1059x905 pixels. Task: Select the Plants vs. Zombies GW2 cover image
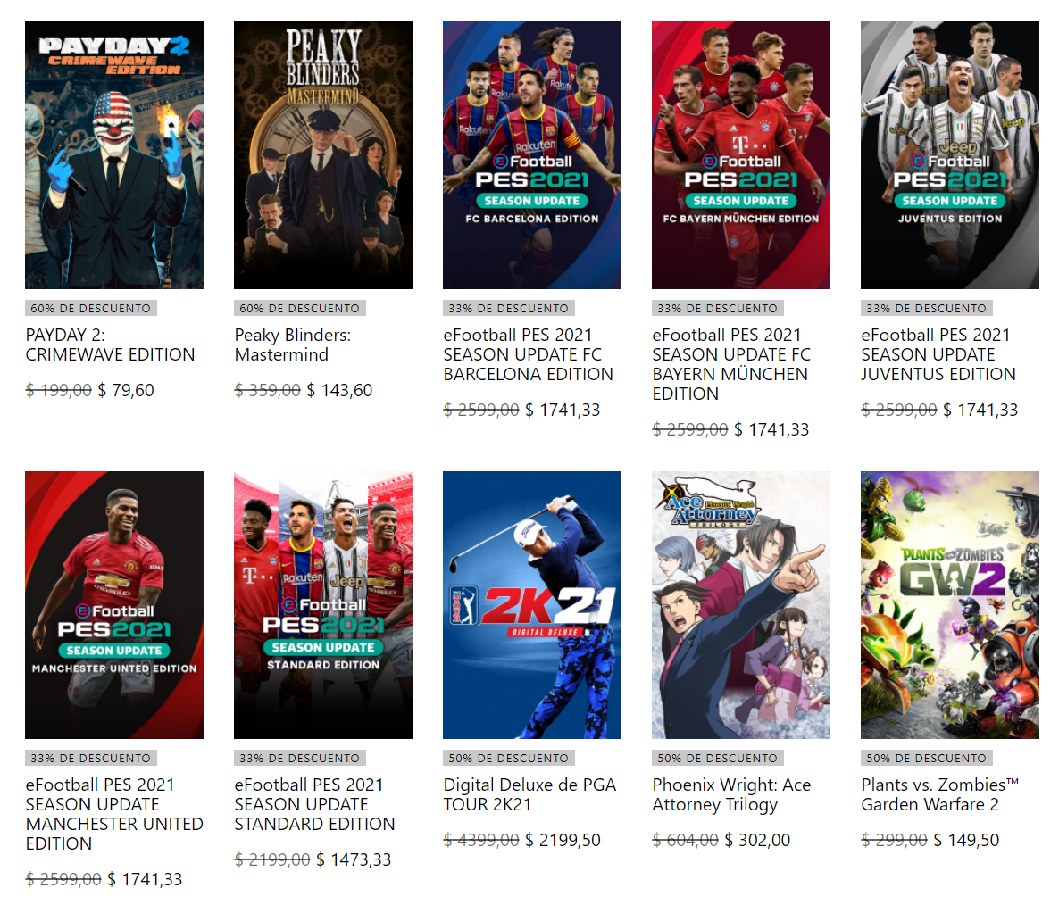click(949, 605)
